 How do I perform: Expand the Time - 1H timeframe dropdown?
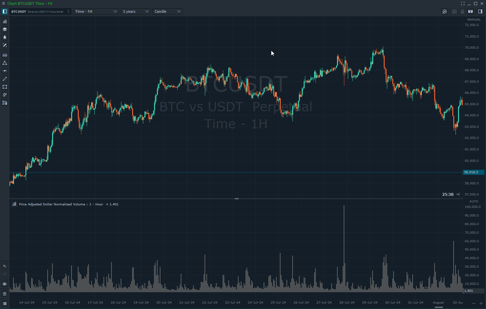click(x=96, y=11)
